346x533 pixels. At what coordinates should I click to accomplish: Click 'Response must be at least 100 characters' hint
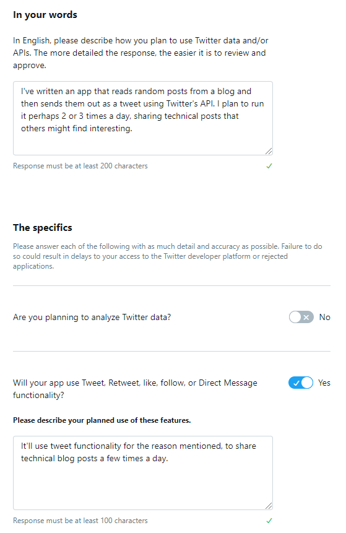80,521
